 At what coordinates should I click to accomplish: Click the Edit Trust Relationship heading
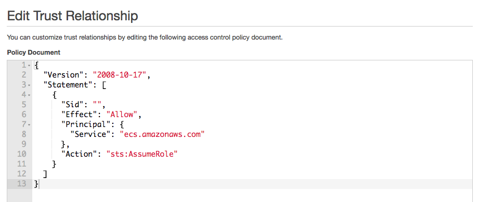72,16
